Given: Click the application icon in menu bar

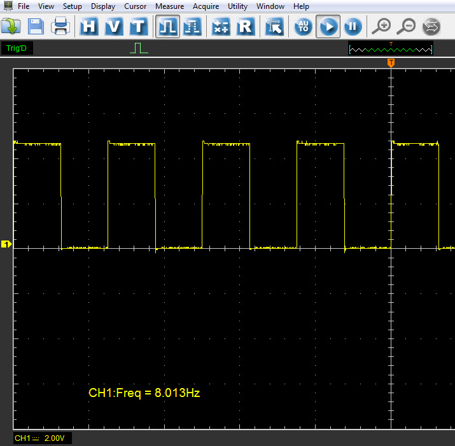Looking at the screenshot, I should (x=8, y=6).
